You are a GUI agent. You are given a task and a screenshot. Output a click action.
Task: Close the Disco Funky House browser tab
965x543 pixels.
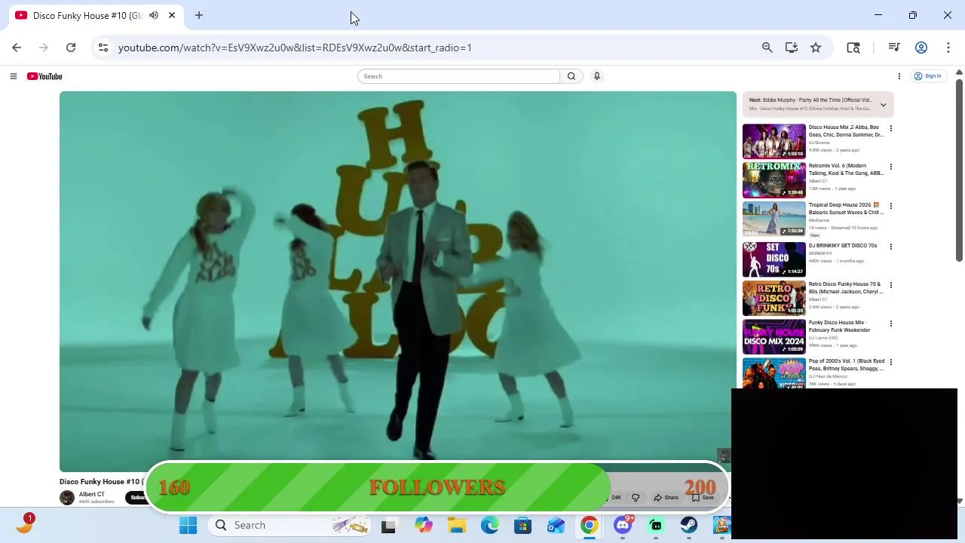(172, 15)
